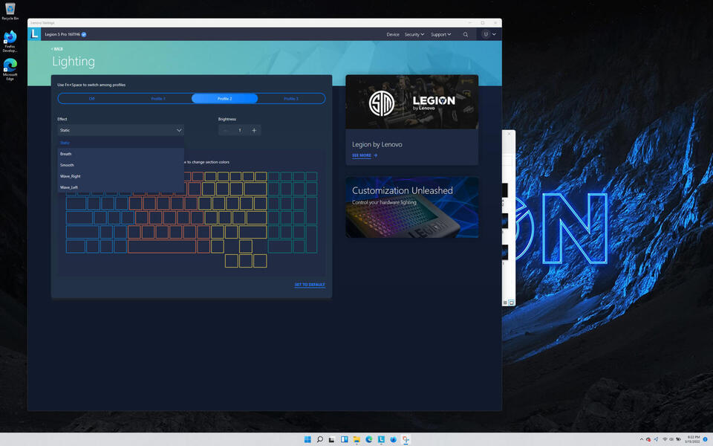Select the blue bottom-left Ctrl key
The width and height of the screenshot is (713, 446).
(x=76, y=247)
